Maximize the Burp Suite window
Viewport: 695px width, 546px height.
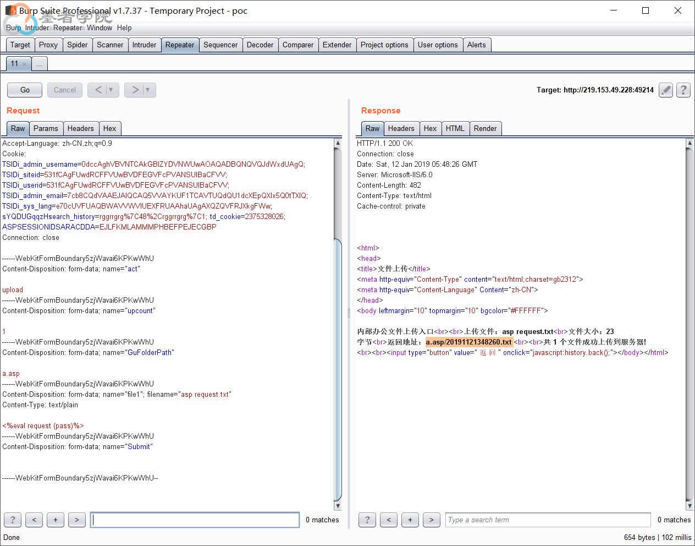point(646,10)
